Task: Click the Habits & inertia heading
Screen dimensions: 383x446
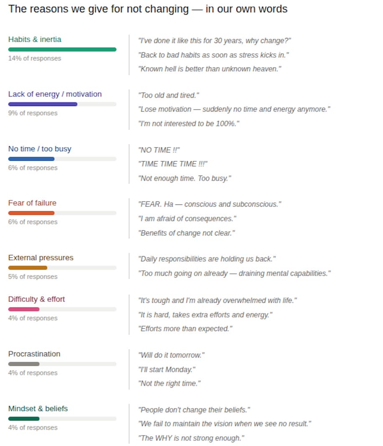Action: [35, 39]
